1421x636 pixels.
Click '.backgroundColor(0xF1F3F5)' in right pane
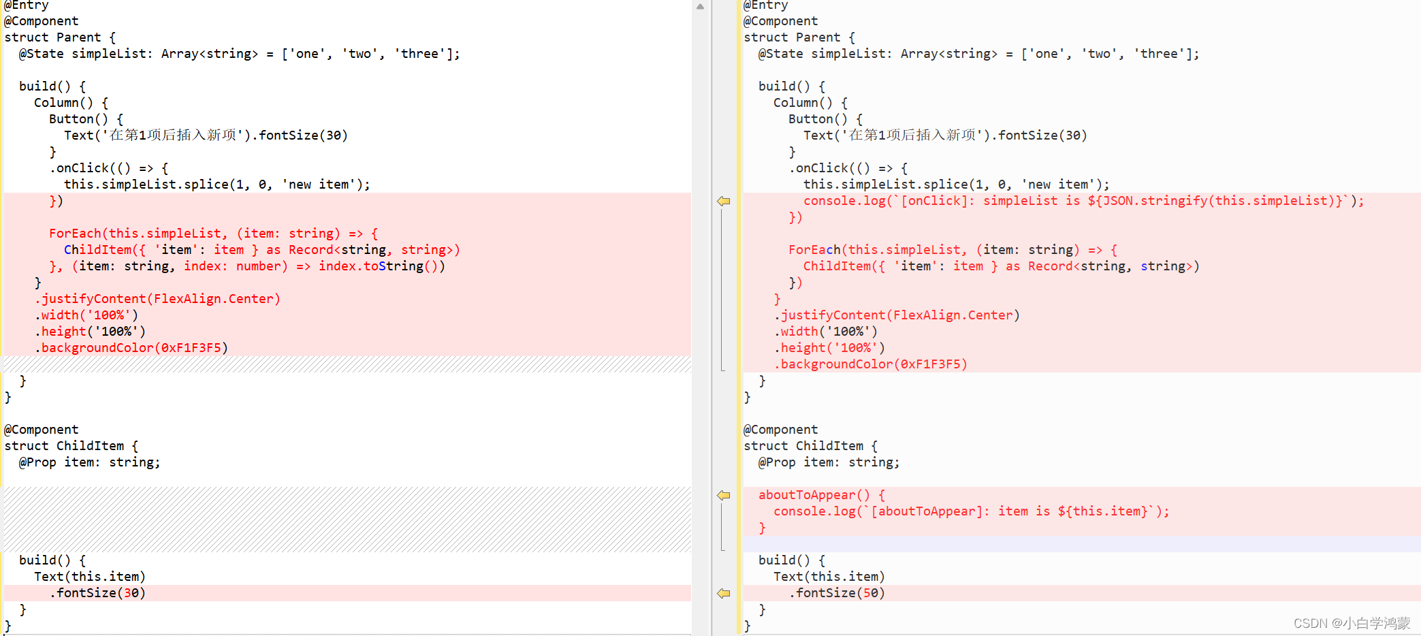871,364
